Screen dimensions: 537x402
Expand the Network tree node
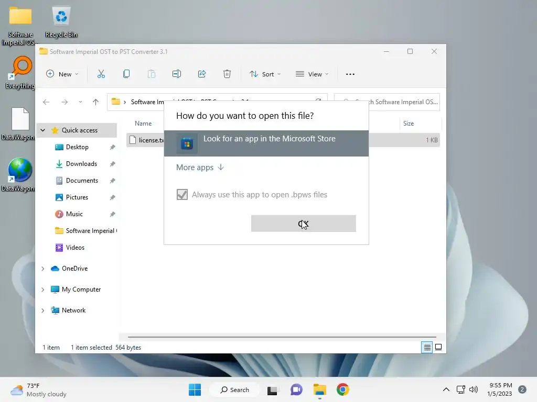pyautogui.click(x=43, y=310)
